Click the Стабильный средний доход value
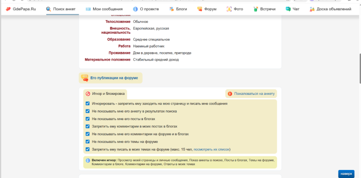The image size is (361, 178). (156, 60)
